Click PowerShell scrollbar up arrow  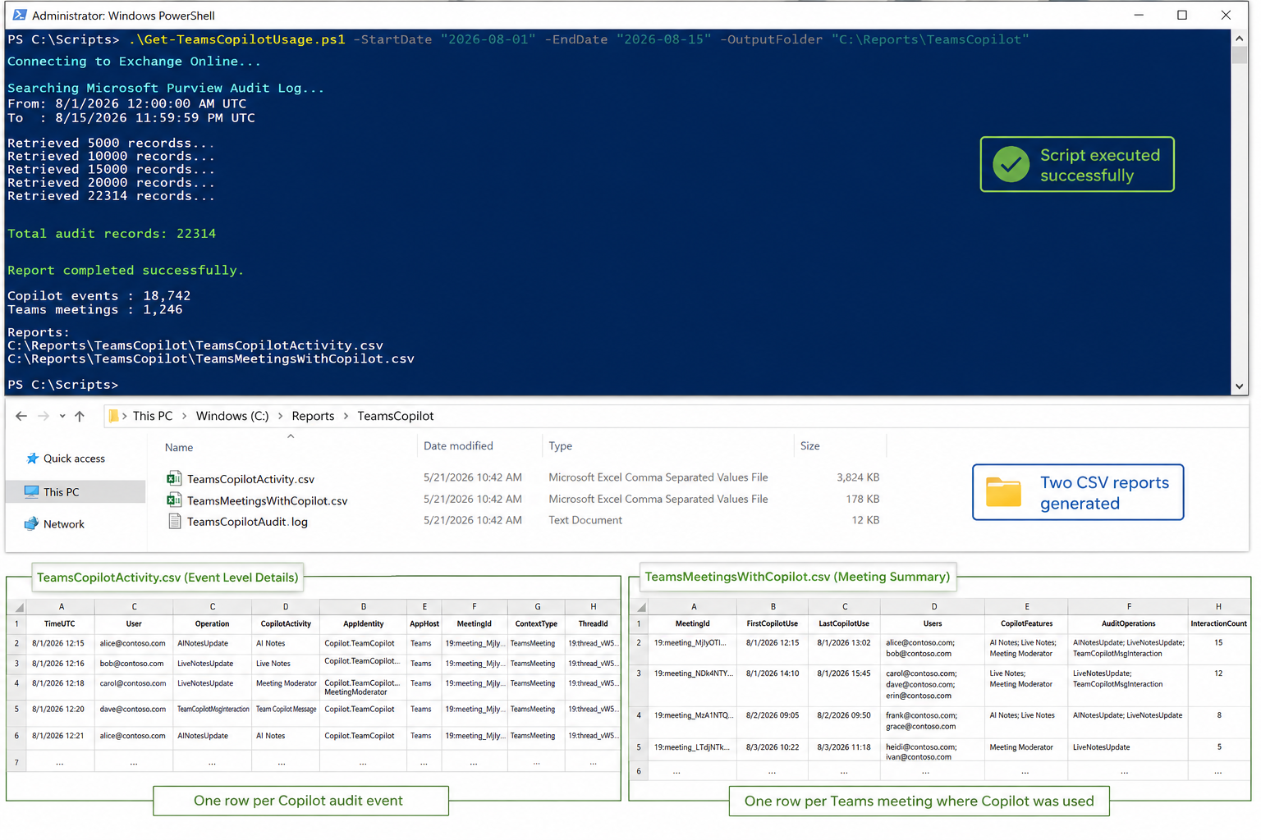pyautogui.click(x=1240, y=38)
